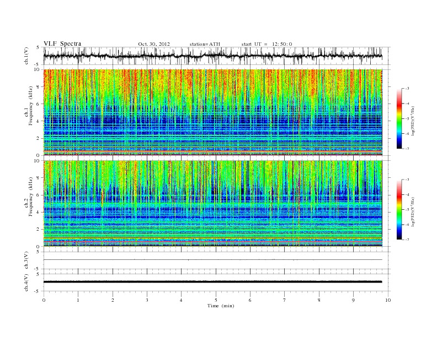Click the "VLF Spectra" plot title

[x=62, y=44]
